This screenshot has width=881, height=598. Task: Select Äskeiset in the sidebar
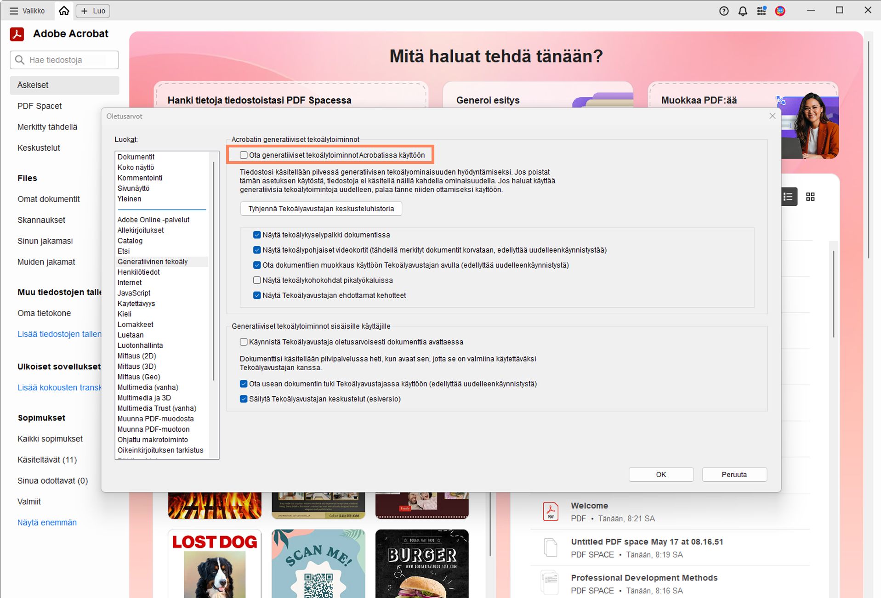click(x=64, y=85)
